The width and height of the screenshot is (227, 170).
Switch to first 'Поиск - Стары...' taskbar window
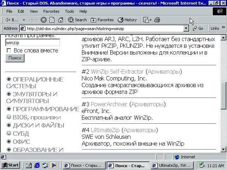84,165
